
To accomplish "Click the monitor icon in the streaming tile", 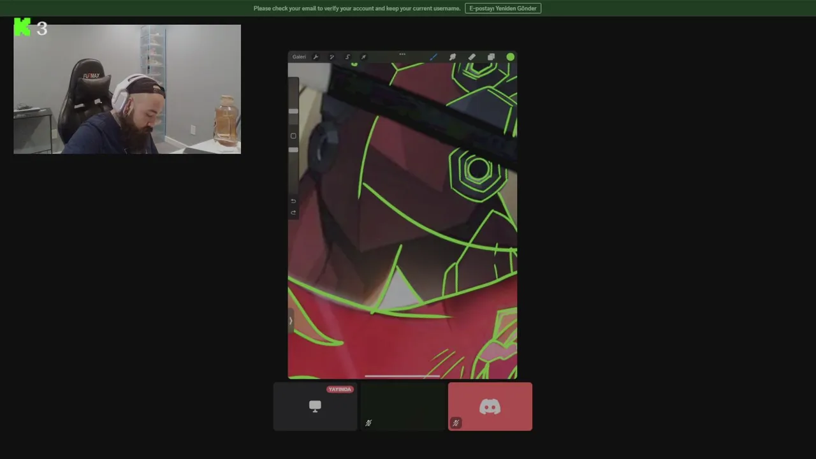I will click(315, 406).
